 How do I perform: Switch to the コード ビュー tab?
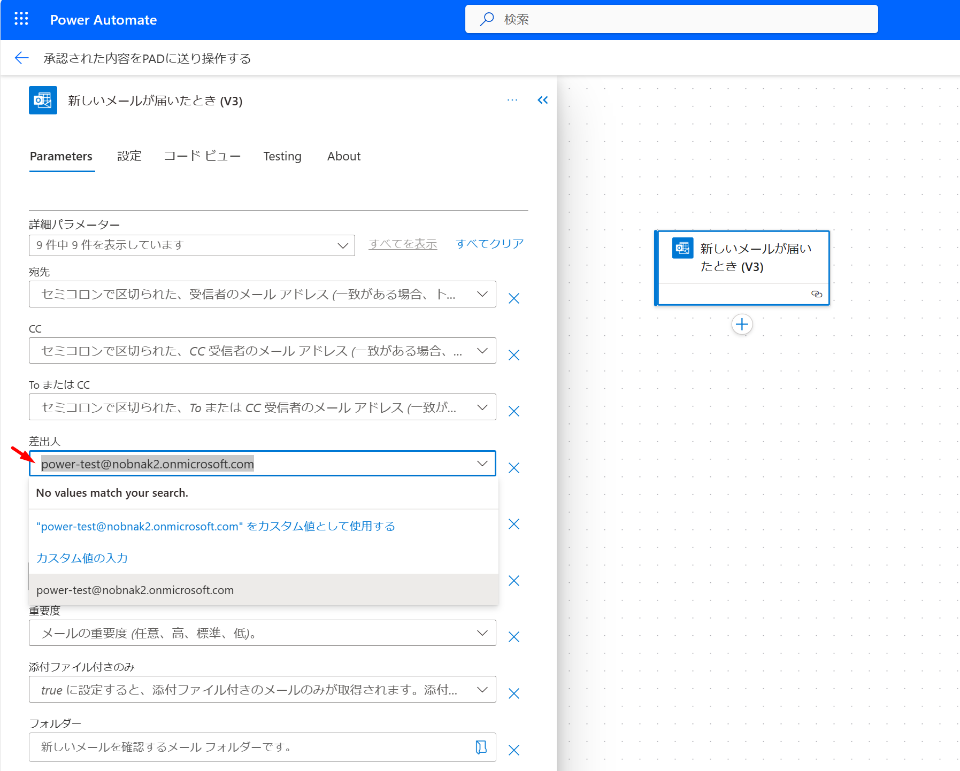[x=202, y=156]
